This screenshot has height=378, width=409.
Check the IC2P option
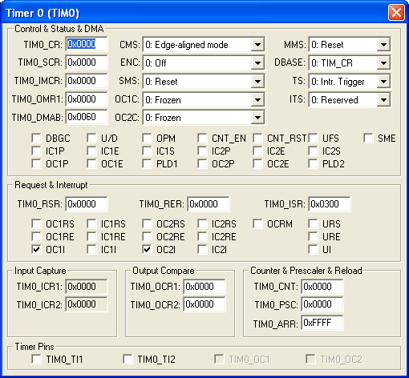[x=202, y=151]
